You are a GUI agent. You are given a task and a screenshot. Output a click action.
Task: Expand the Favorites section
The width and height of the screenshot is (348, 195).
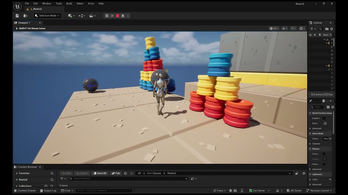(x=17, y=173)
